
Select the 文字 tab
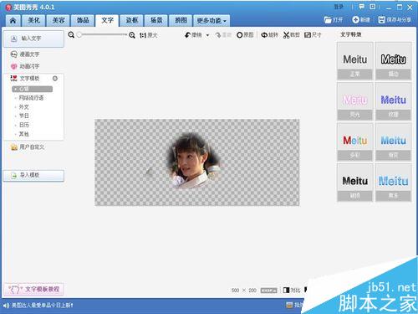tap(107, 20)
